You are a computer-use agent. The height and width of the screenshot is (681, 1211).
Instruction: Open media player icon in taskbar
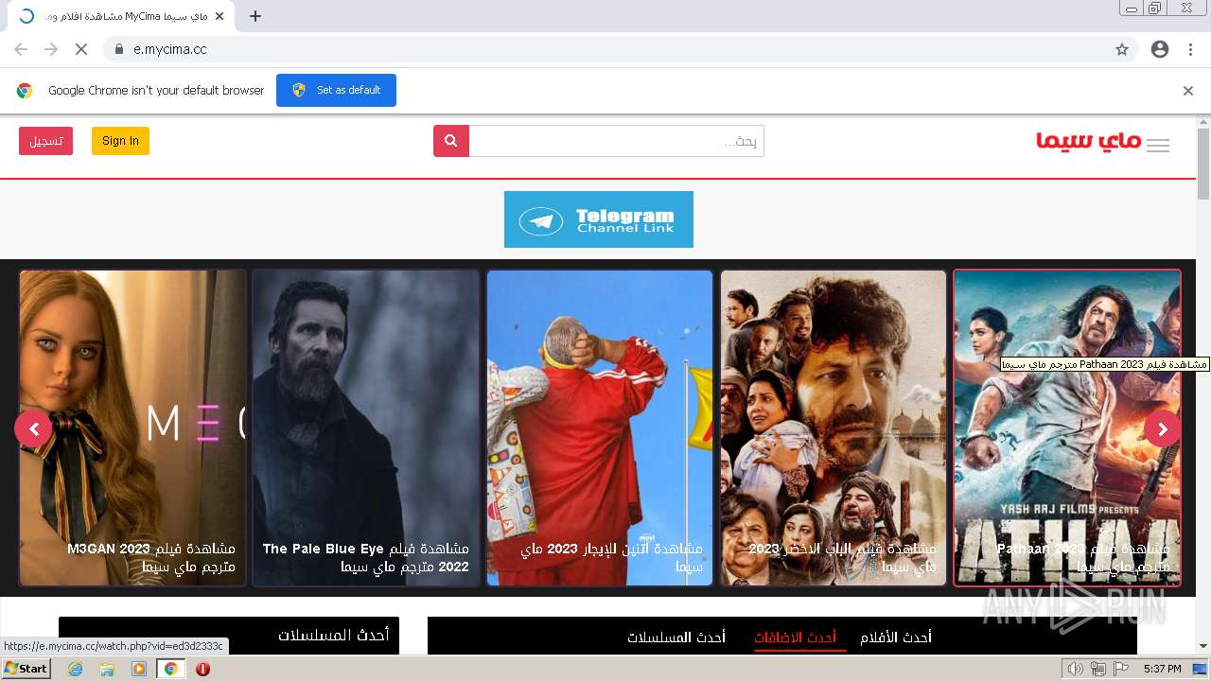click(139, 669)
